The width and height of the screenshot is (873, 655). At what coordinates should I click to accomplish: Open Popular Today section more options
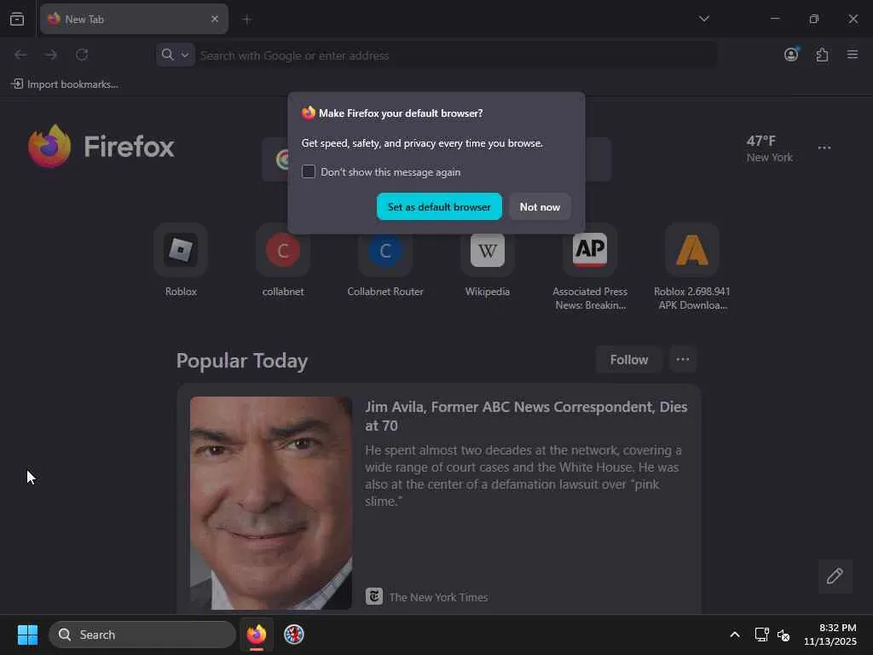pos(683,360)
